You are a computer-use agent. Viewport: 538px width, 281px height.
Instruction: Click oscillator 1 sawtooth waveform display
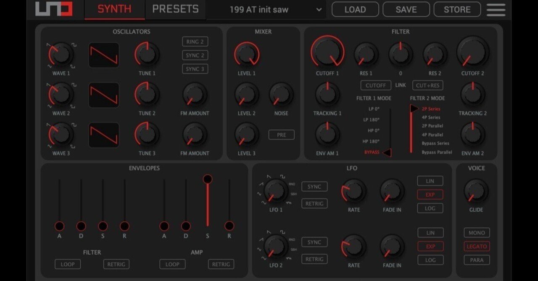click(104, 55)
